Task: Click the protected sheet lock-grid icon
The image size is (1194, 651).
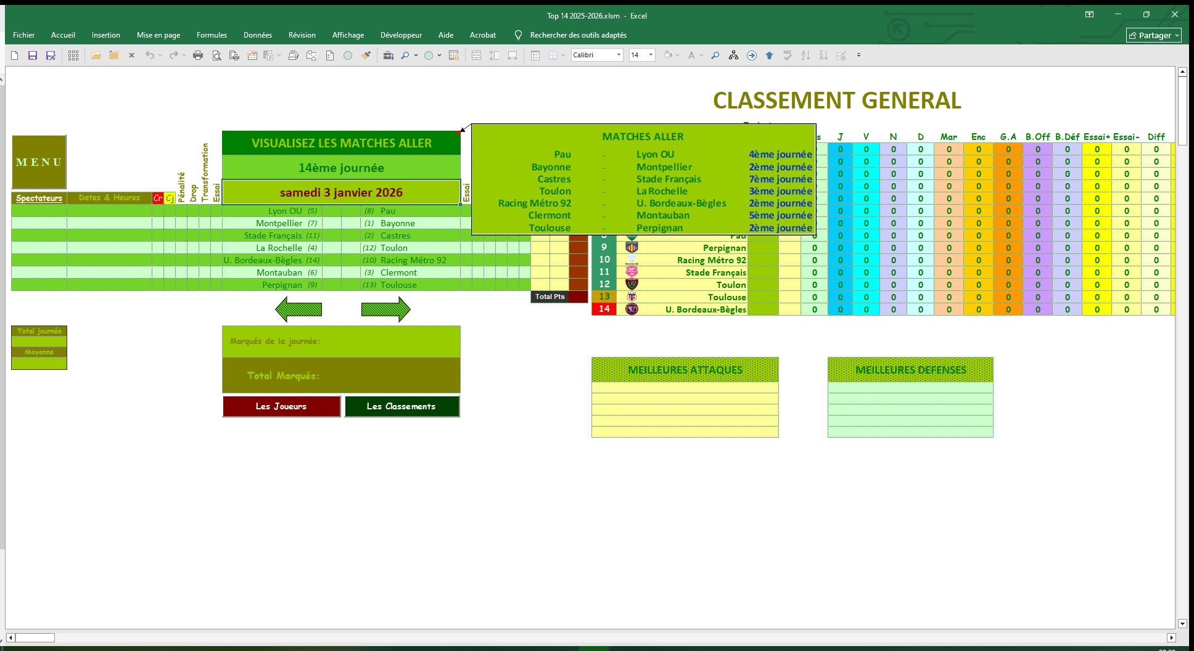Action: pyautogui.click(x=454, y=55)
